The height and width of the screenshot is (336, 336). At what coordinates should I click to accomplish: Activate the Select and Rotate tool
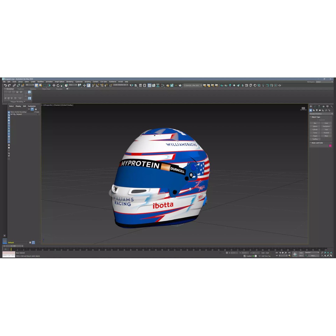click(58, 85)
